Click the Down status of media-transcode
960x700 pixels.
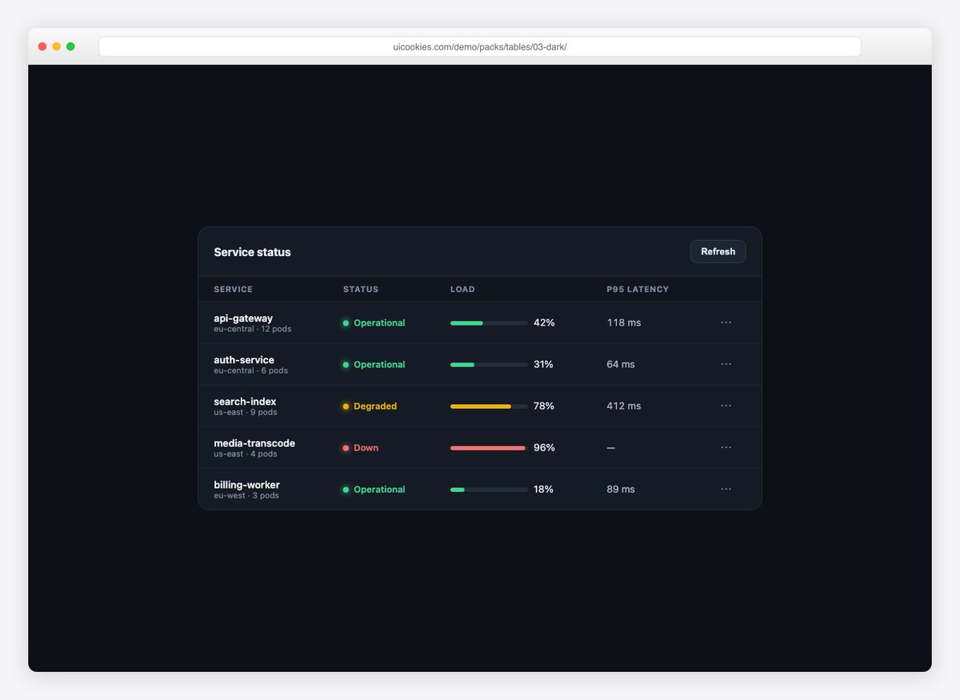pos(360,448)
